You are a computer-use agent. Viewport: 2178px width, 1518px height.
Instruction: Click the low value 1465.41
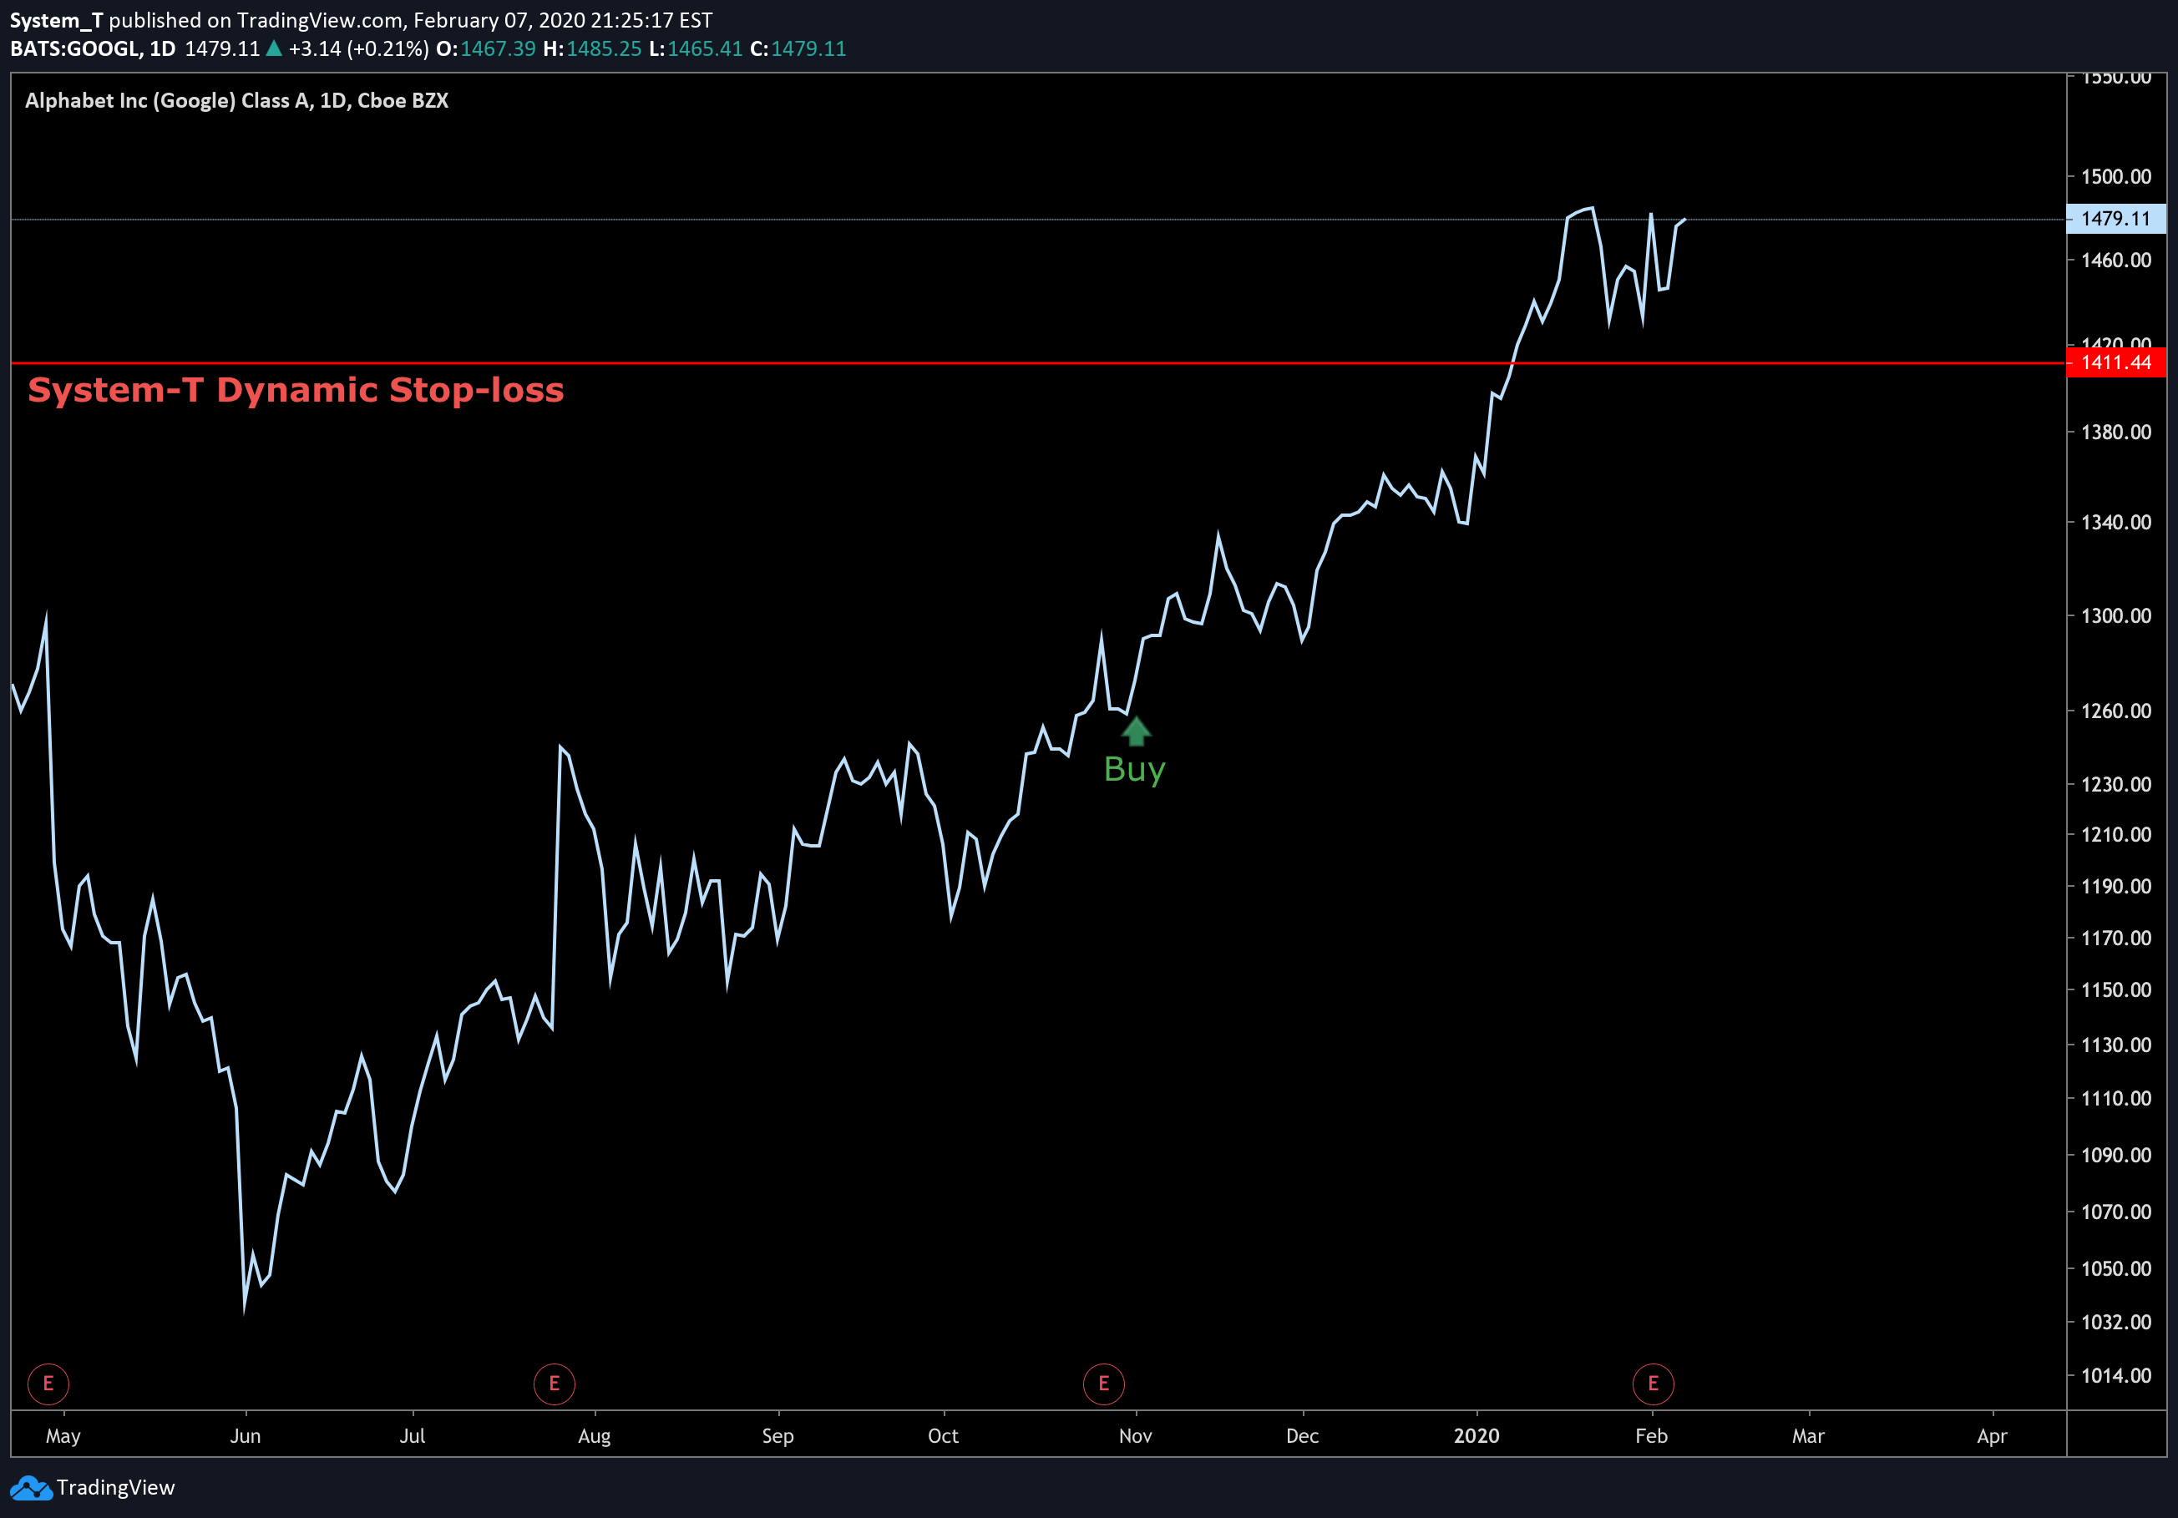(705, 48)
